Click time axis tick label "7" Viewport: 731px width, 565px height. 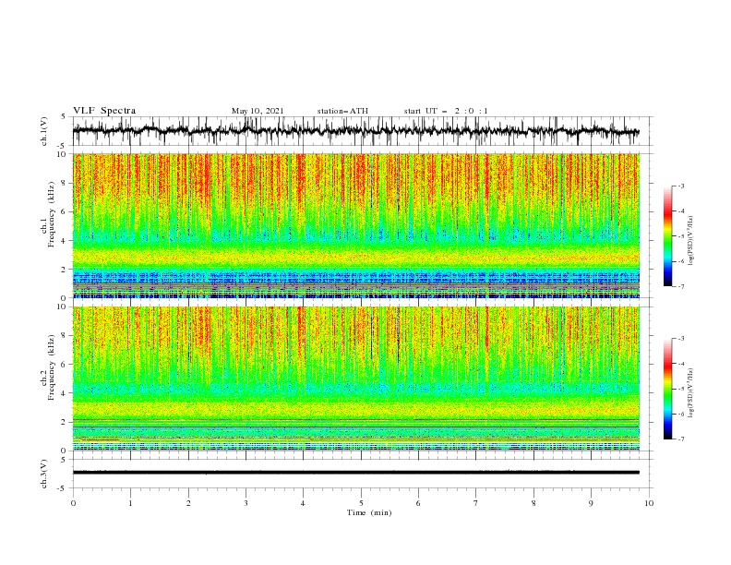(x=476, y=503)
